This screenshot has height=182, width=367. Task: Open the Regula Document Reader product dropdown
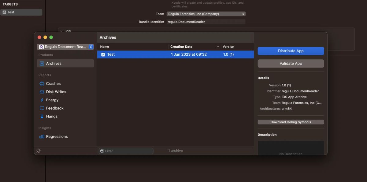coord(65,47)
